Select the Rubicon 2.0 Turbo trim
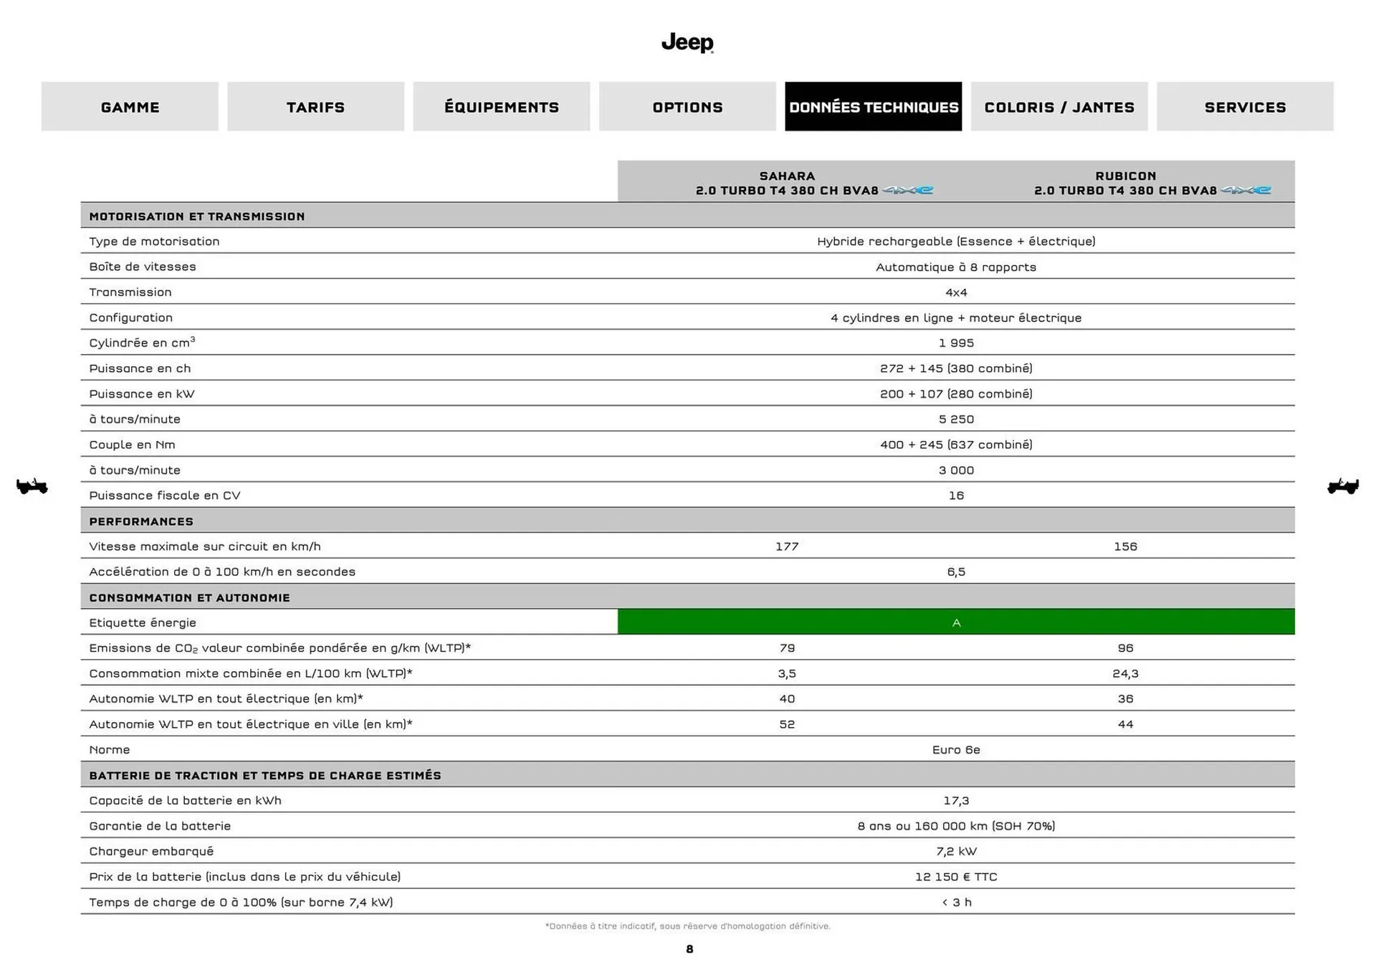Viewport: 1376px width, 973px height. point(1125,190)
